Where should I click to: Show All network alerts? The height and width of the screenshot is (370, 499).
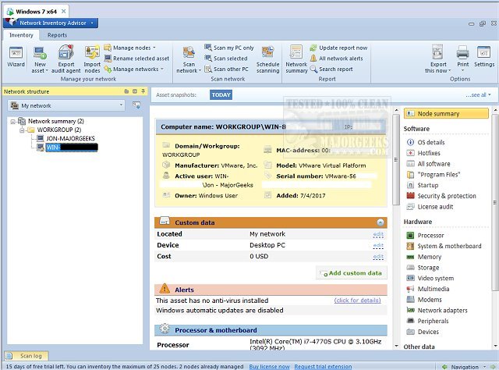336,59
